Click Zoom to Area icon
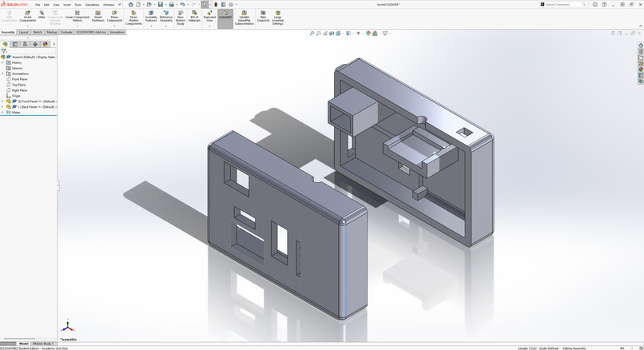Viewport: 644px width, 350px height. 318,34
